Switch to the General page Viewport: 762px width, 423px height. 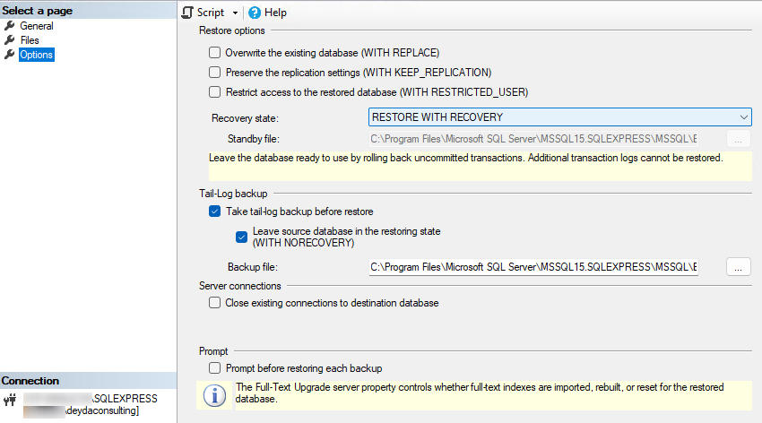[36, 26]
